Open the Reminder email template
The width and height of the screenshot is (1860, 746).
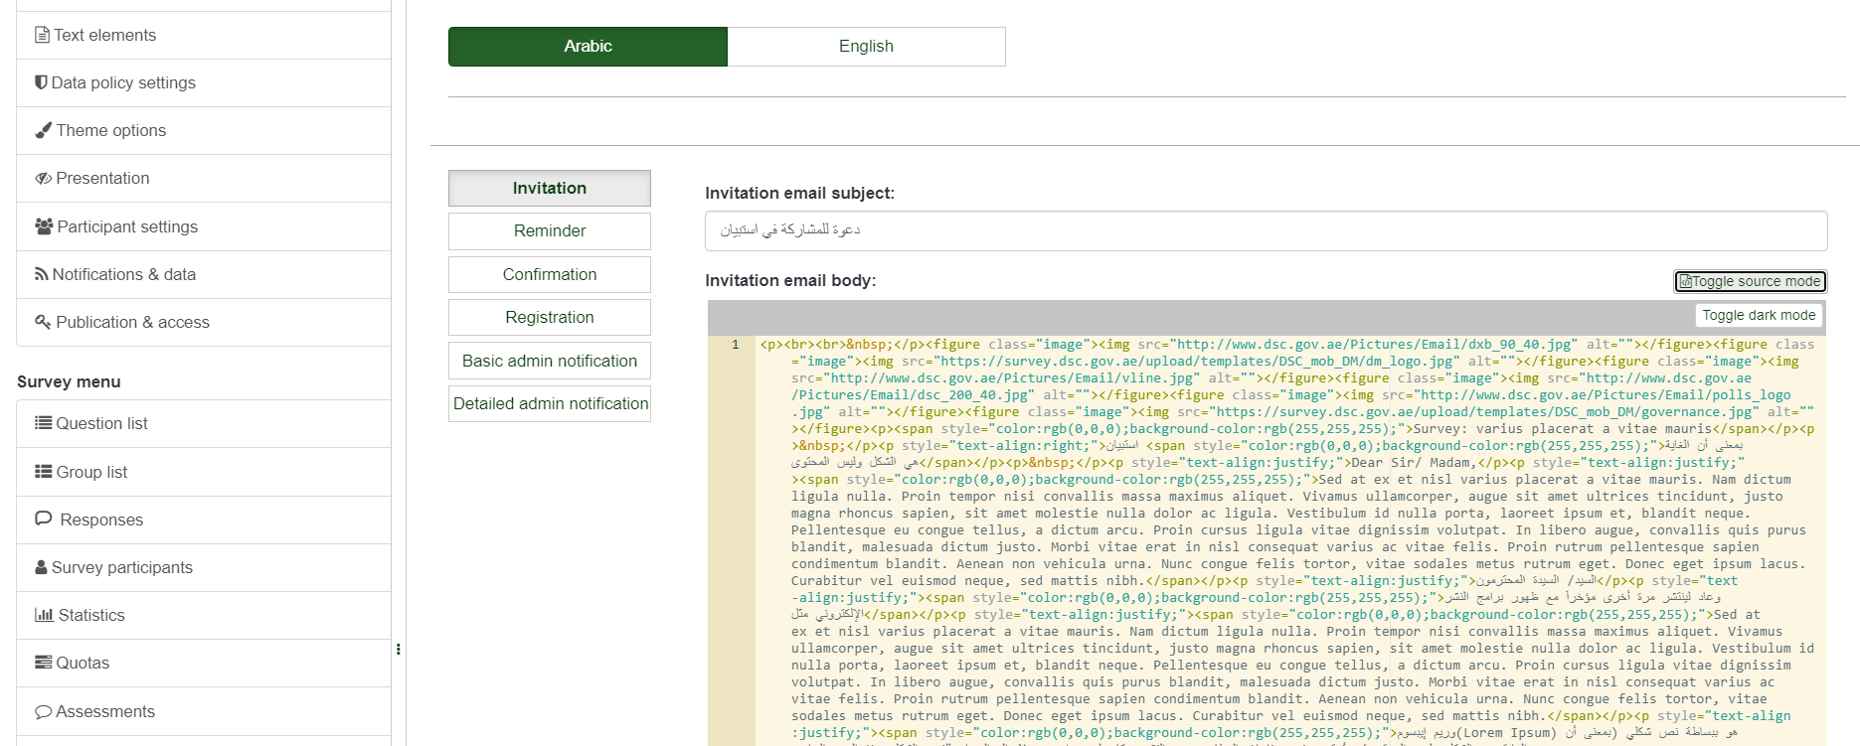click(549, 231)
